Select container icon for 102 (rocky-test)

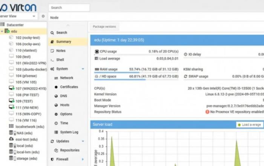point(11,37)
